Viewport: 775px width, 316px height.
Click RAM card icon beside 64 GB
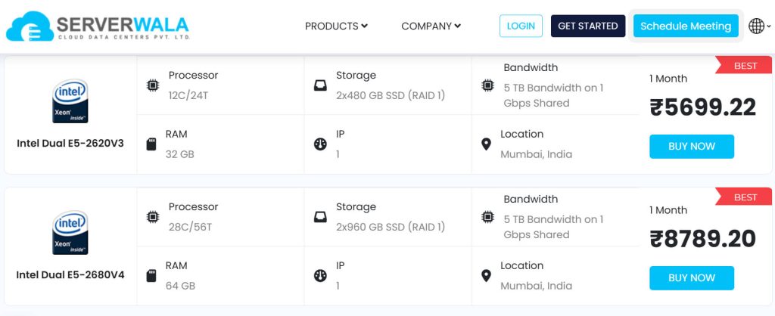151,275
